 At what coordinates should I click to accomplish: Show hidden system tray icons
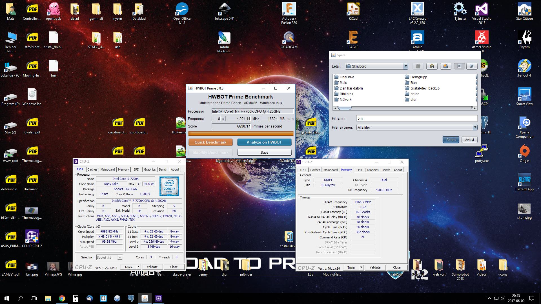coord(489,298)
